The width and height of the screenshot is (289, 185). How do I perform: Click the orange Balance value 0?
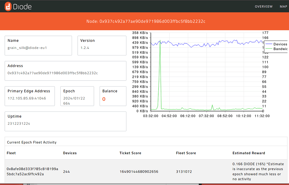pyautogui.click(x=104, y=99)
